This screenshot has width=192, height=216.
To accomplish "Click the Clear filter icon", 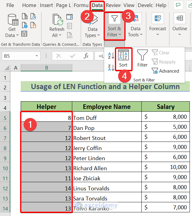I will tap(155, 52).
